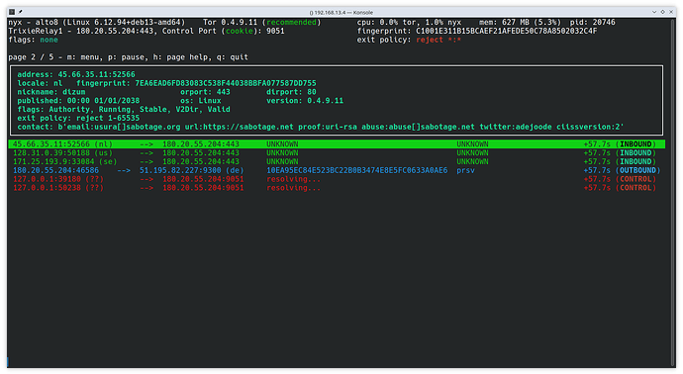This screenshot has height=374, width=683.
Task: Click the "m: menu" hint in page header
Action: point(83,57)
